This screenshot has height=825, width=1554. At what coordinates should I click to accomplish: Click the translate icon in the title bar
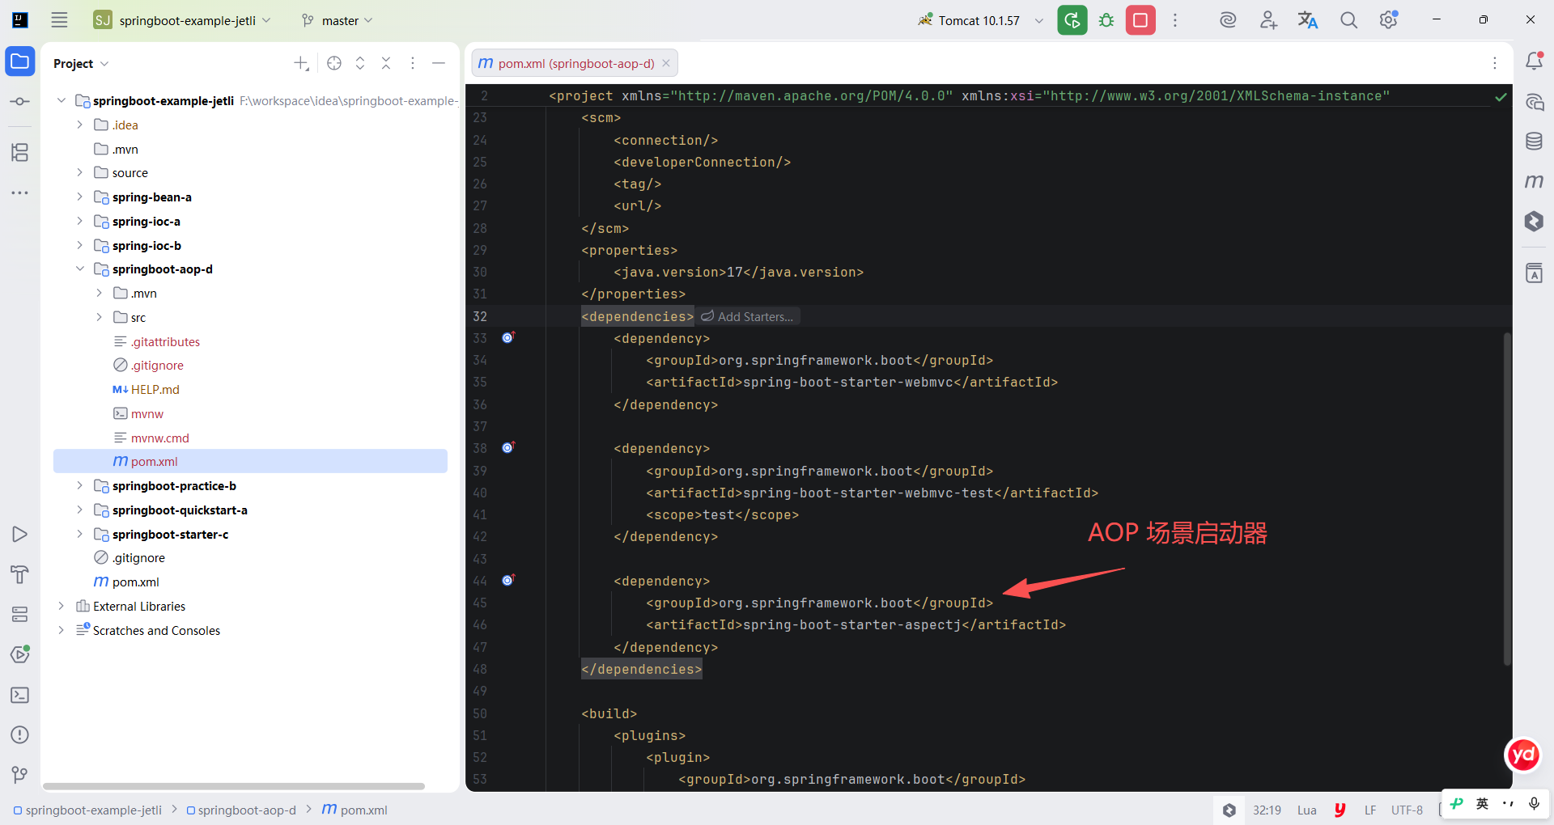pyautogui.click(x=1308, y=20)
